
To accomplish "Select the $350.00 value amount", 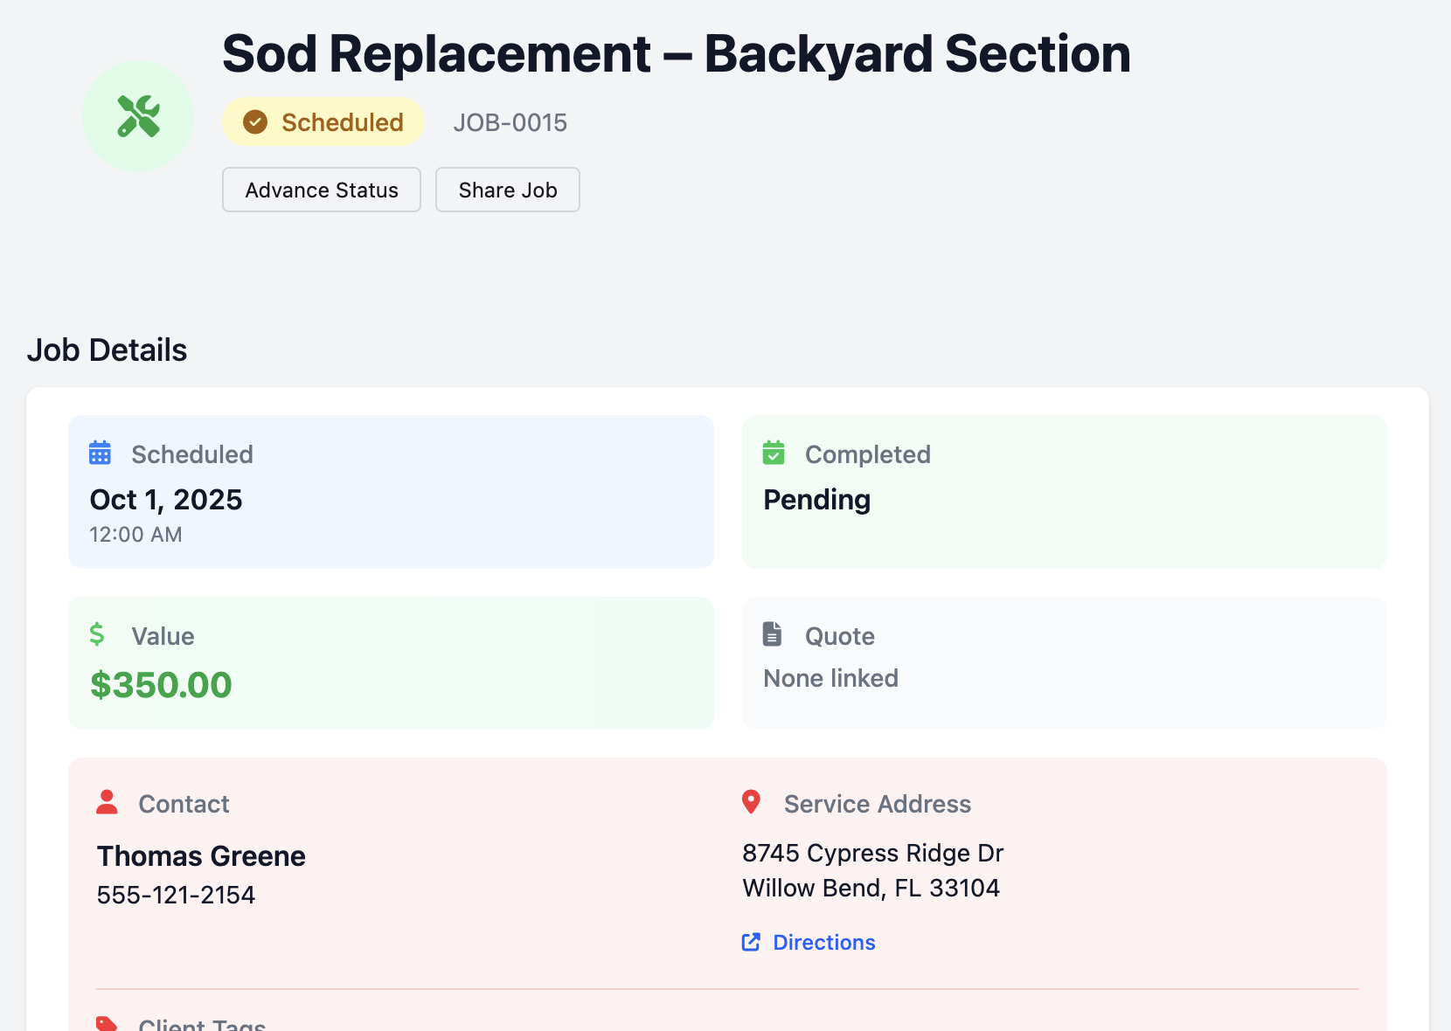I will click(161, 685).
